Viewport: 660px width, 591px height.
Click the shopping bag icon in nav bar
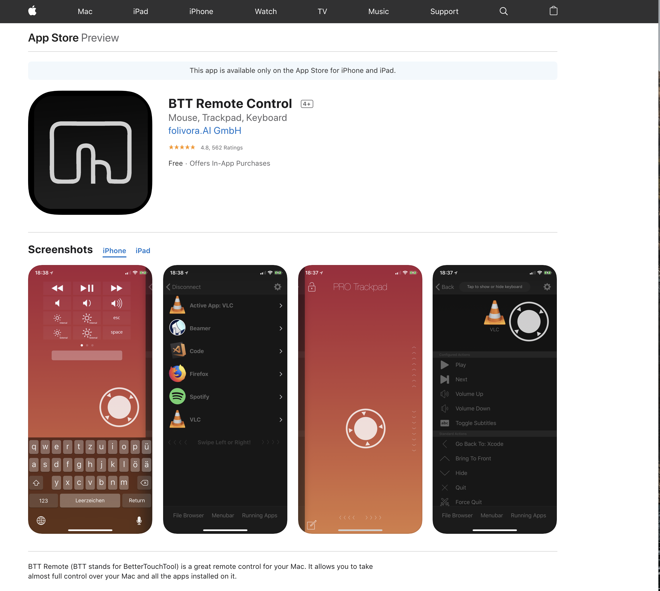click(553, 11)
